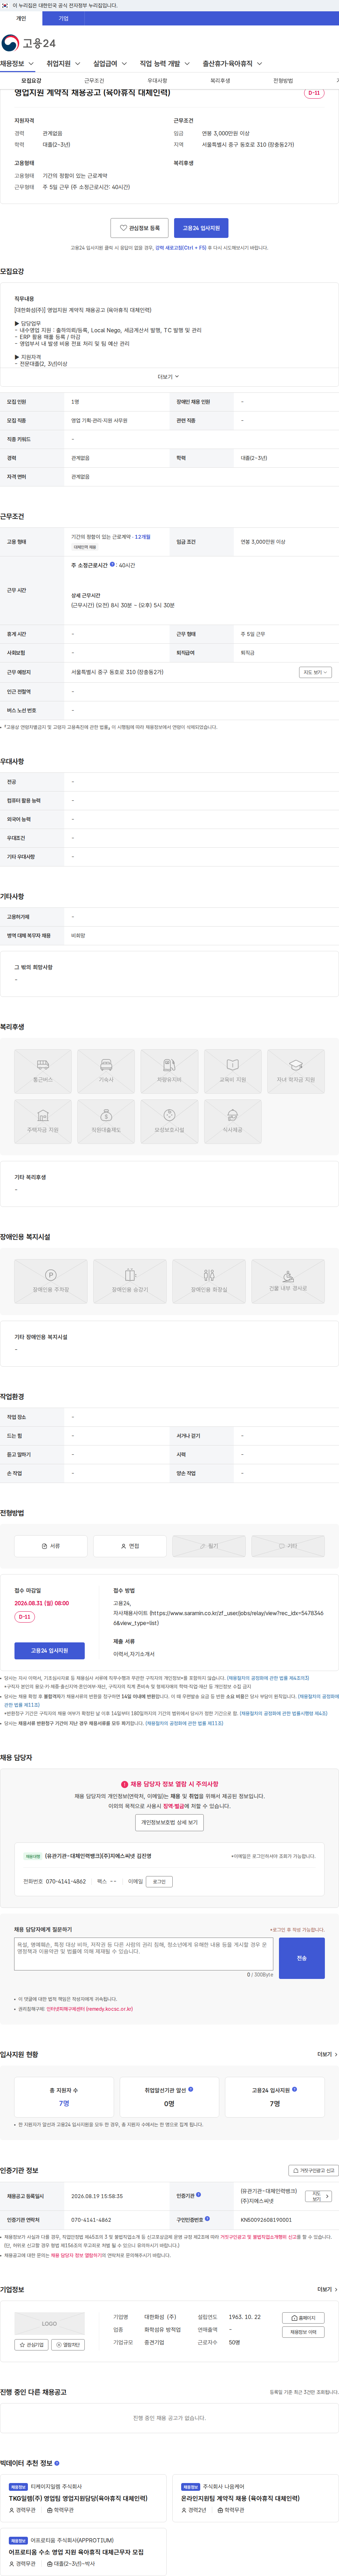Click the 직원대출제도 icon
Screen dimensions: 339x2576
(106, 1121)
